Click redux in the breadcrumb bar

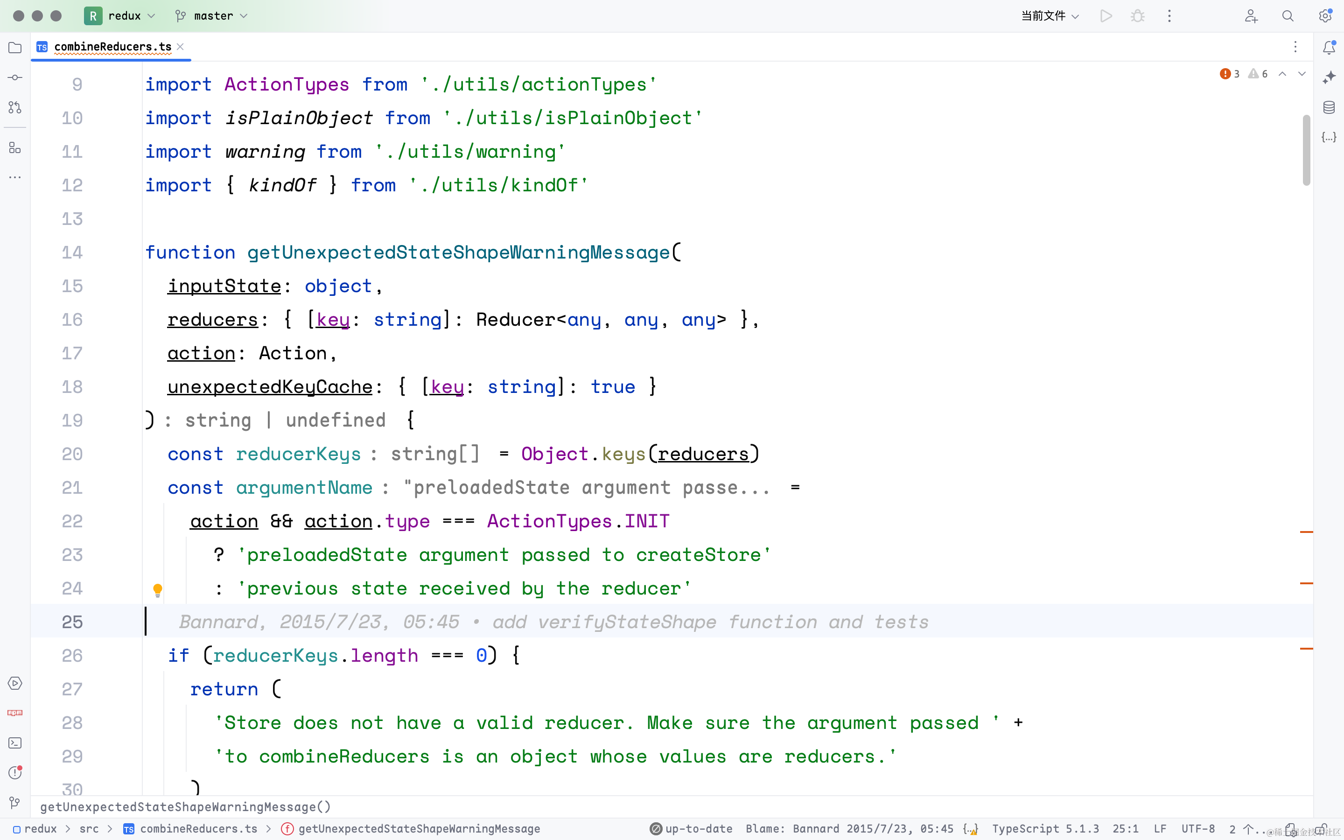35,829
